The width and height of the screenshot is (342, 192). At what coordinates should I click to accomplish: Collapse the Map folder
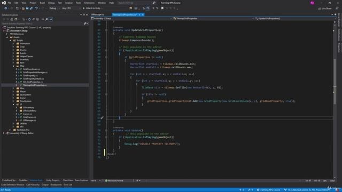pyautogui.click(x=13, y=66)
